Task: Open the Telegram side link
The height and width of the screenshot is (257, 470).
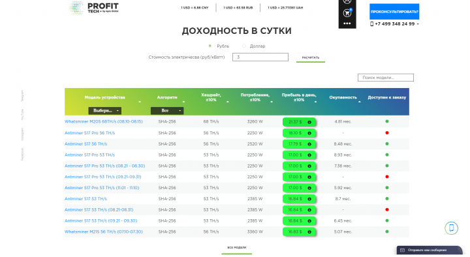Action: 22,96
